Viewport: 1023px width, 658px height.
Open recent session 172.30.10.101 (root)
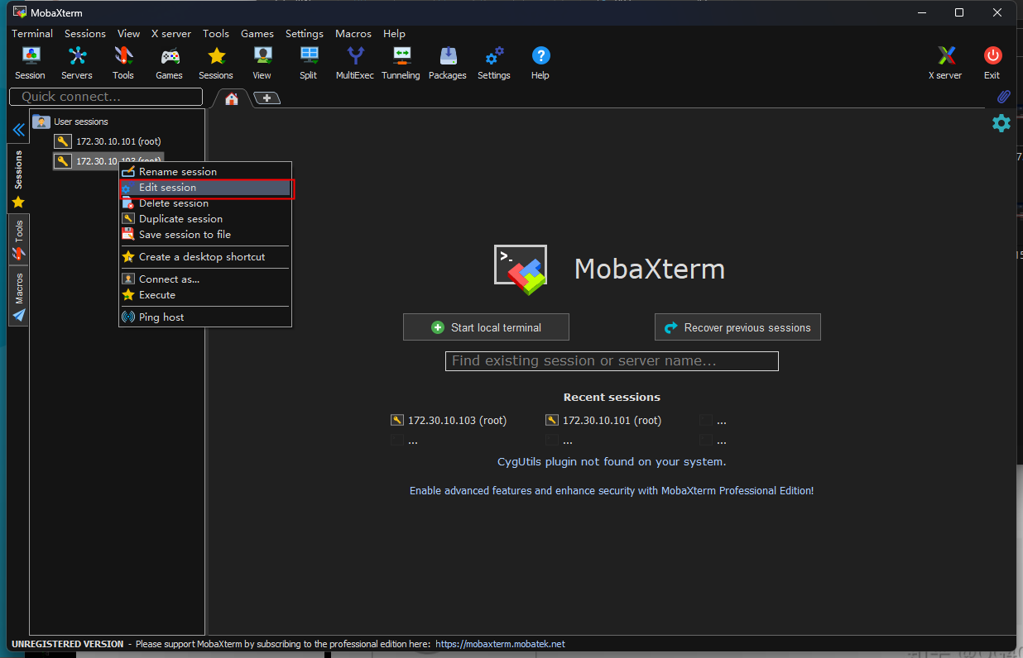click(603, 420)
